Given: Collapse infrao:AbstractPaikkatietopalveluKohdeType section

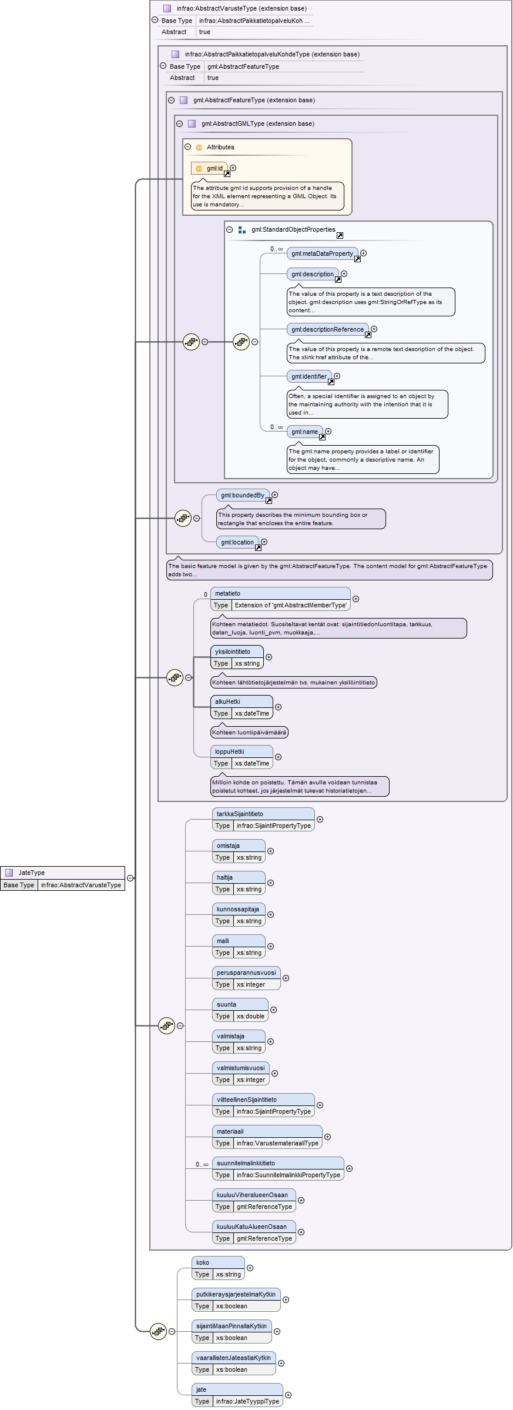Looking at the screenshot, I should (x=163, y=66).
